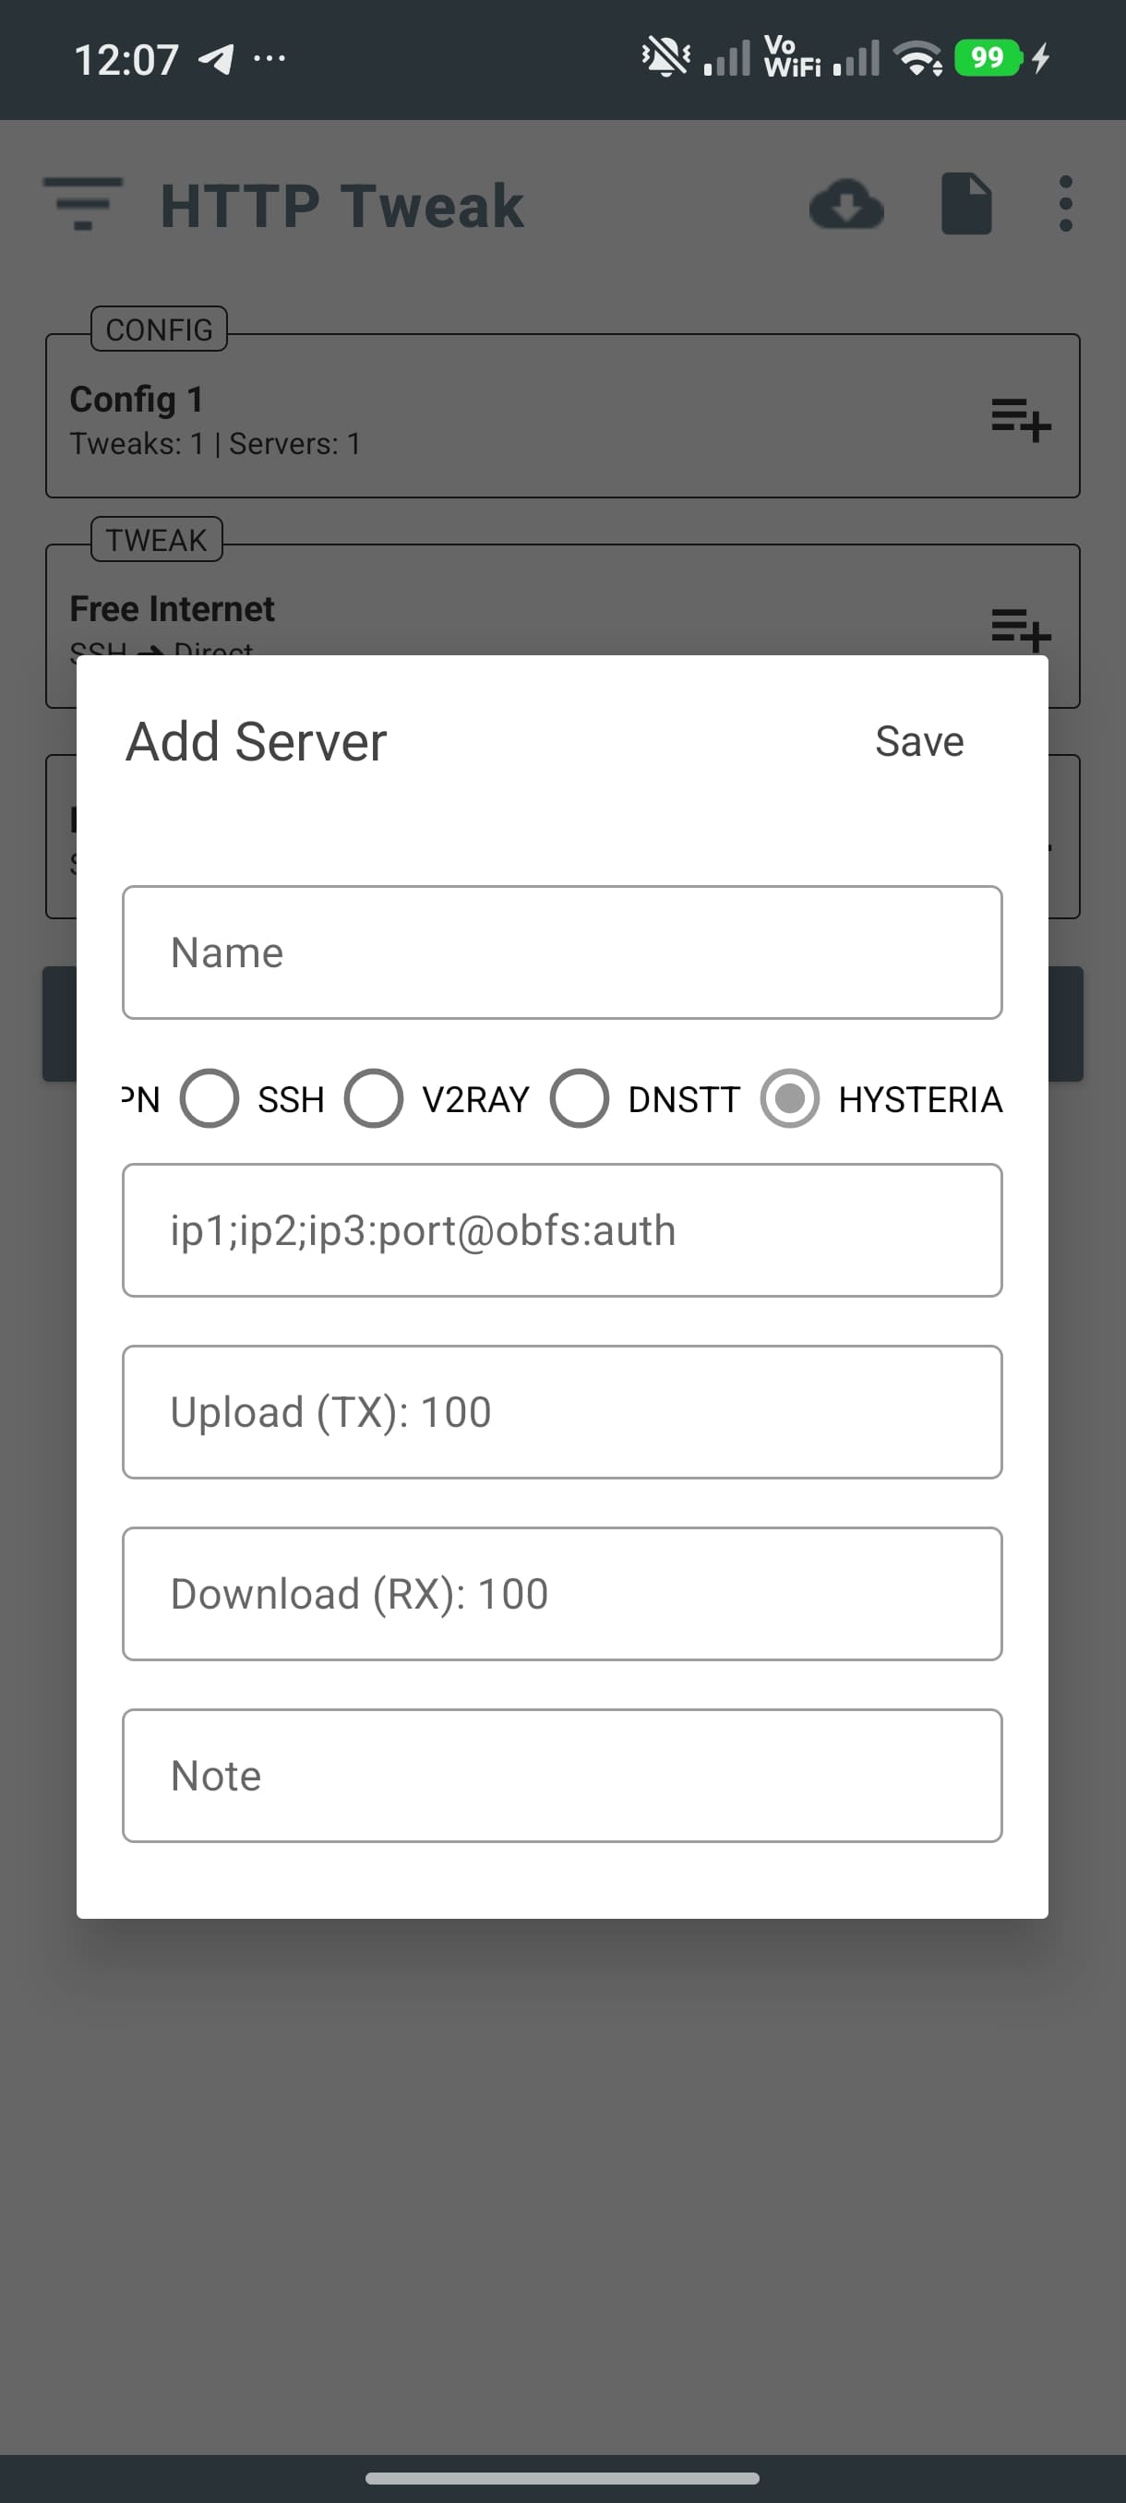This screenshot has height=2503, width=1126.
Task: Tap the Add Server dialog title
Action: click(x=257, y=742)
